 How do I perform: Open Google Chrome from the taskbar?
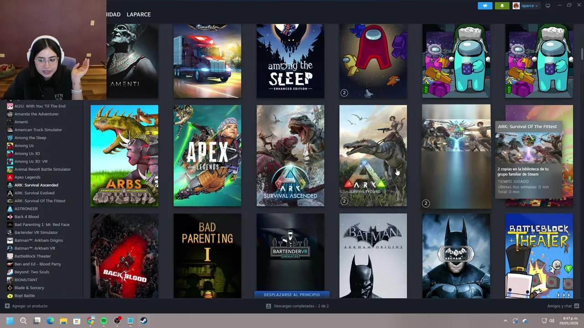pos(91,321)
